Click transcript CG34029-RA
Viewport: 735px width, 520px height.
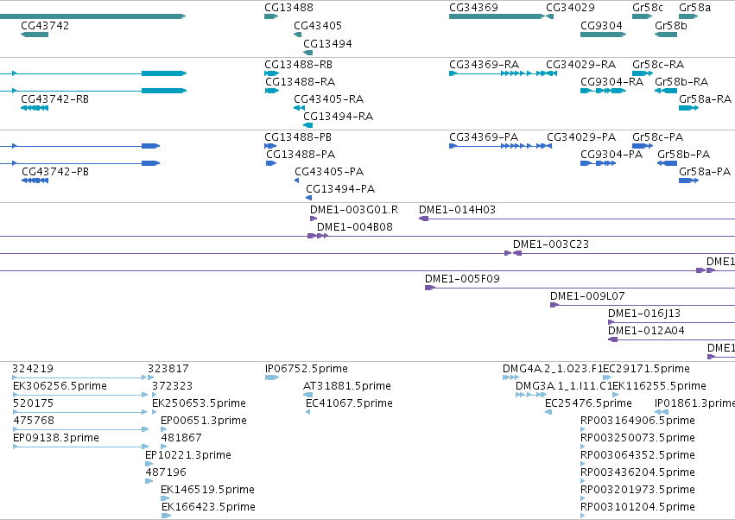coord(580,65)
